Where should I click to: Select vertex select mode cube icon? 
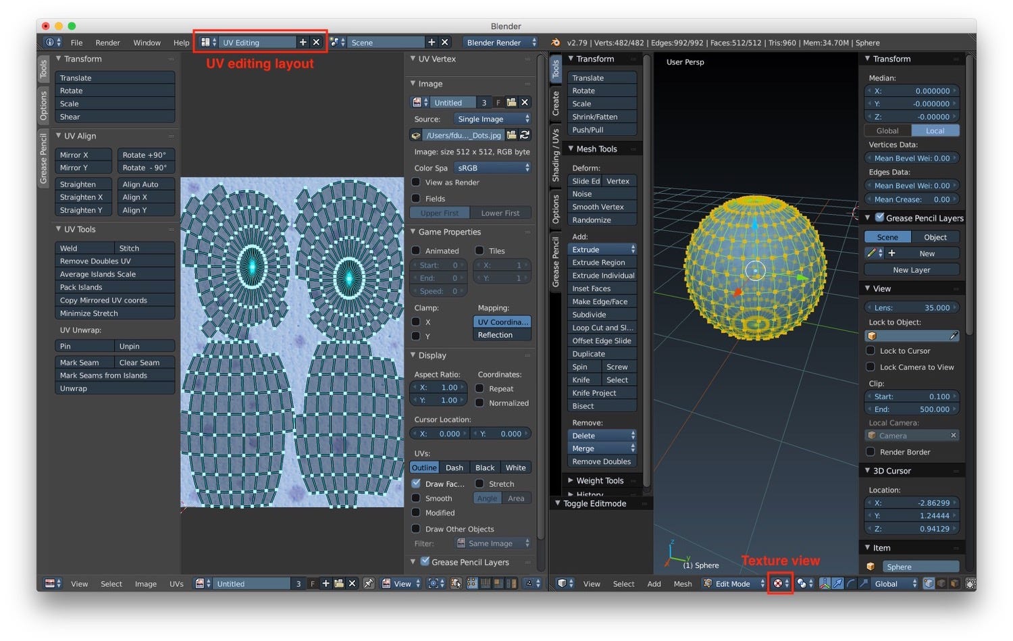[x=929, y=584]
